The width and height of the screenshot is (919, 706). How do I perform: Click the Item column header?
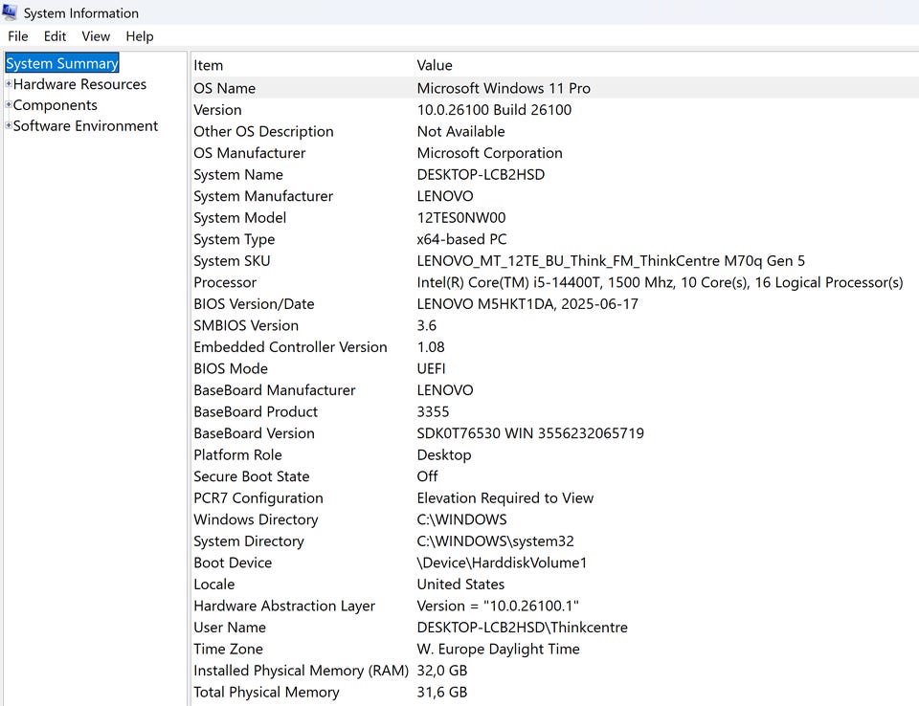click(x=209, y=65)
